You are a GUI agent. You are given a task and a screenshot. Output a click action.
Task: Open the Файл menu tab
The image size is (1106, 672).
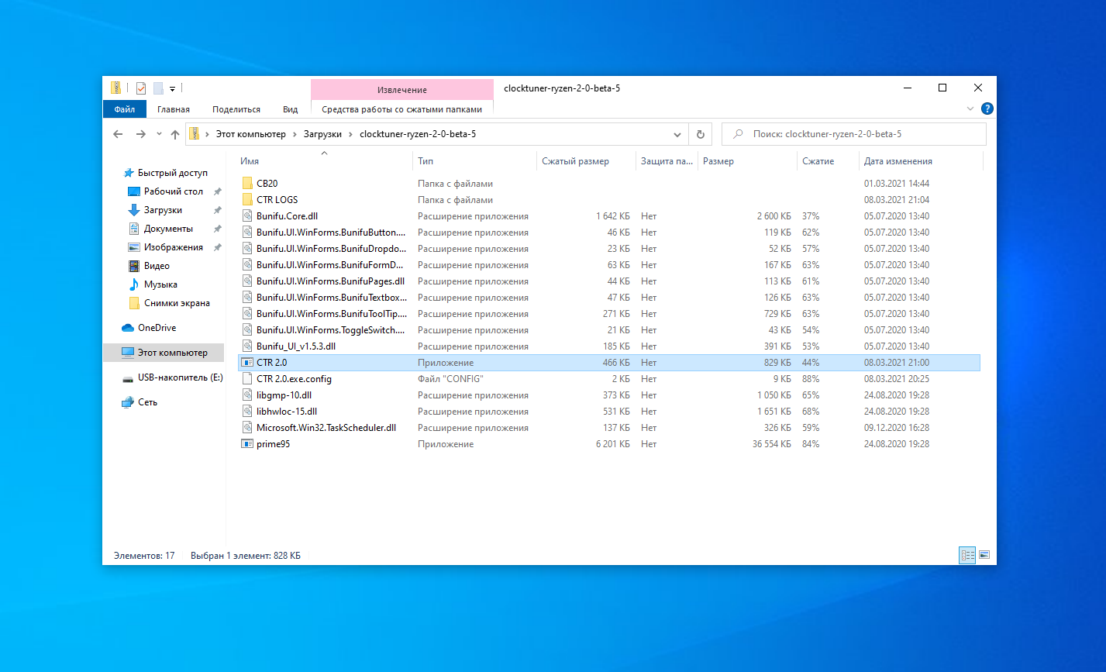click(125, 109)
